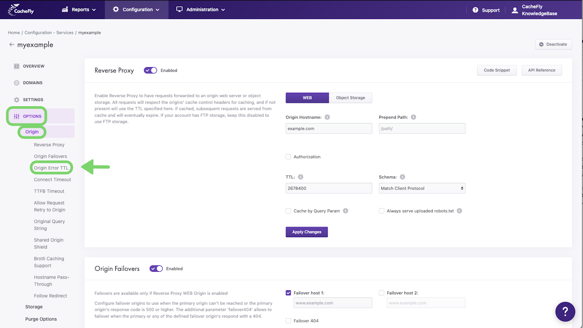Click the Prepend Path info icon
583x328 pixels.
coord(414,117)
